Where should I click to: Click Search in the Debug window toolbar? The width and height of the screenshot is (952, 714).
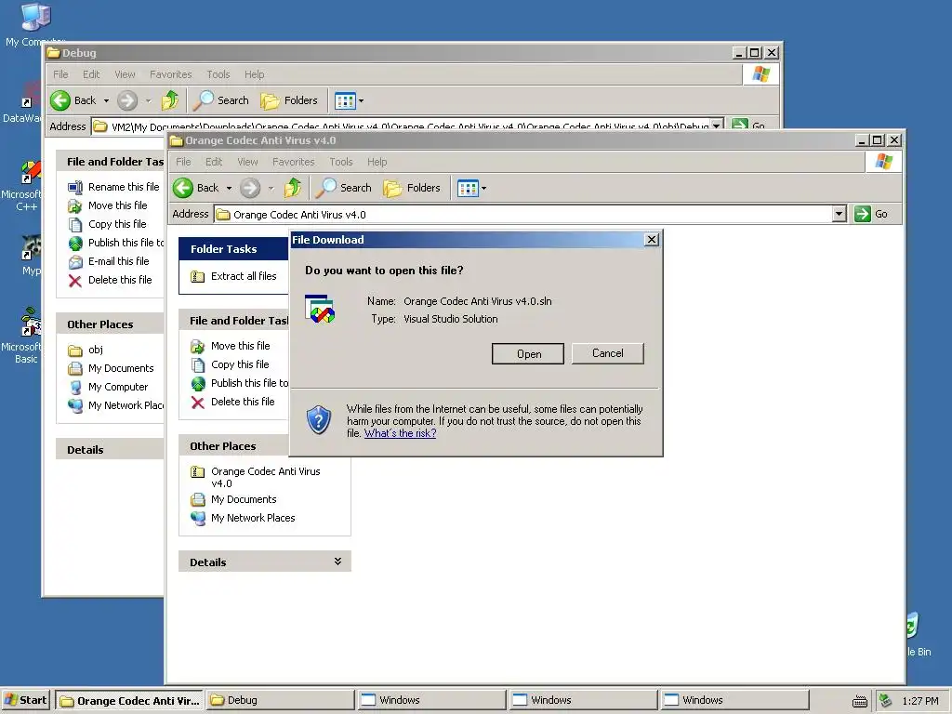(x=221, y=100)
